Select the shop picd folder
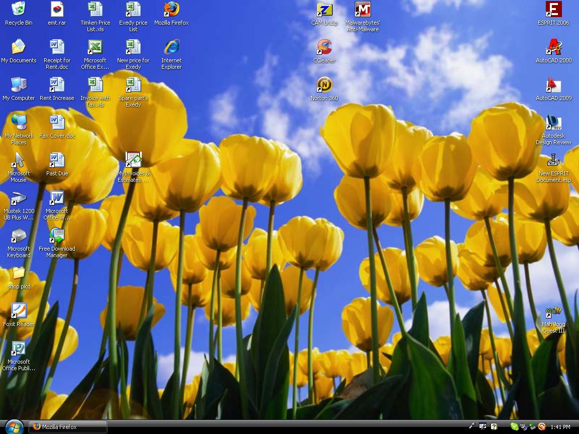 point(19,274)
